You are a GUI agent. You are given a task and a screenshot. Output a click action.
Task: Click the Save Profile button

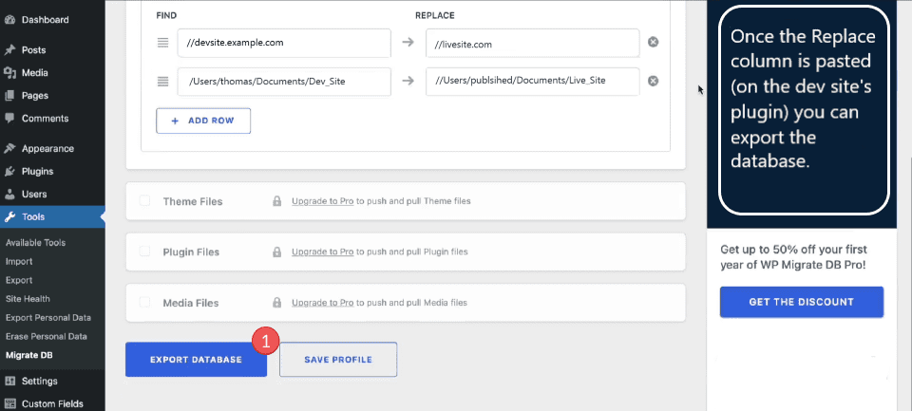coord(337,360)
